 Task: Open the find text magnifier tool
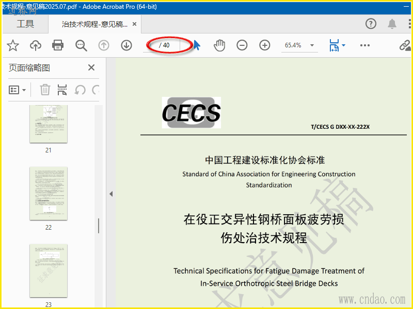81,45
